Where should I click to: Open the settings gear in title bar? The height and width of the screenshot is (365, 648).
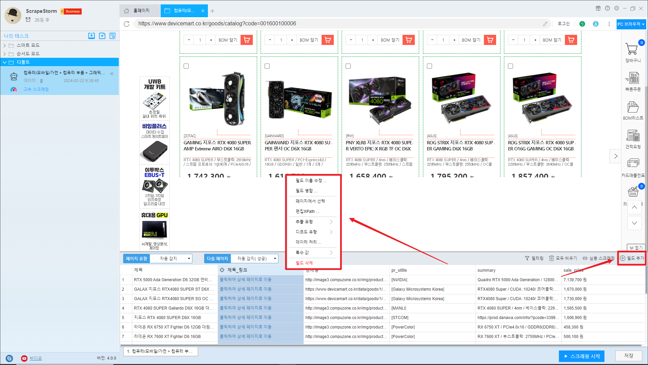(x=617, y=8)
